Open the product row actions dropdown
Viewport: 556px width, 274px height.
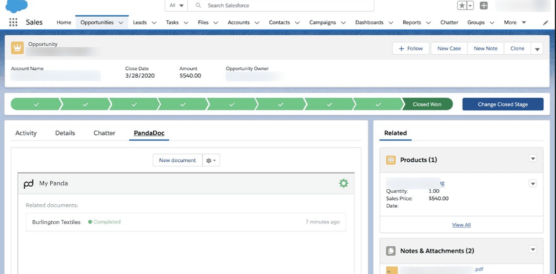coord(532,183)
